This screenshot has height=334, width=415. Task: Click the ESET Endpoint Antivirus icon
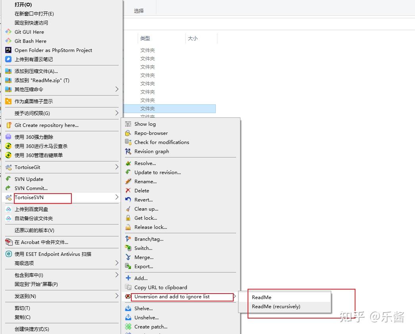[8, 254]
